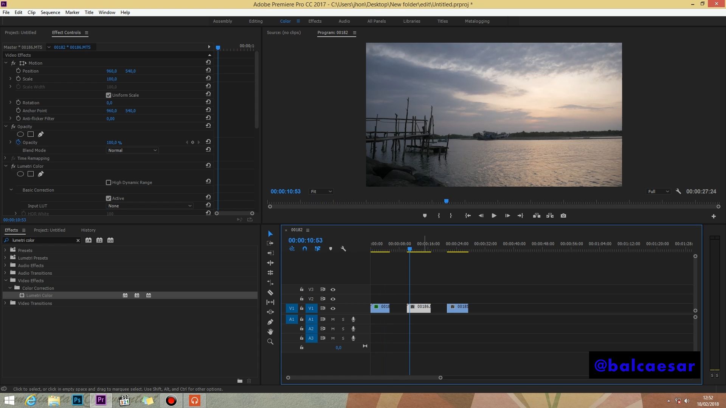Image resolution: width=726 pixels, height=408 pixels.
Task: Expand the Rotation property
Action: click(x=11, y=102)
